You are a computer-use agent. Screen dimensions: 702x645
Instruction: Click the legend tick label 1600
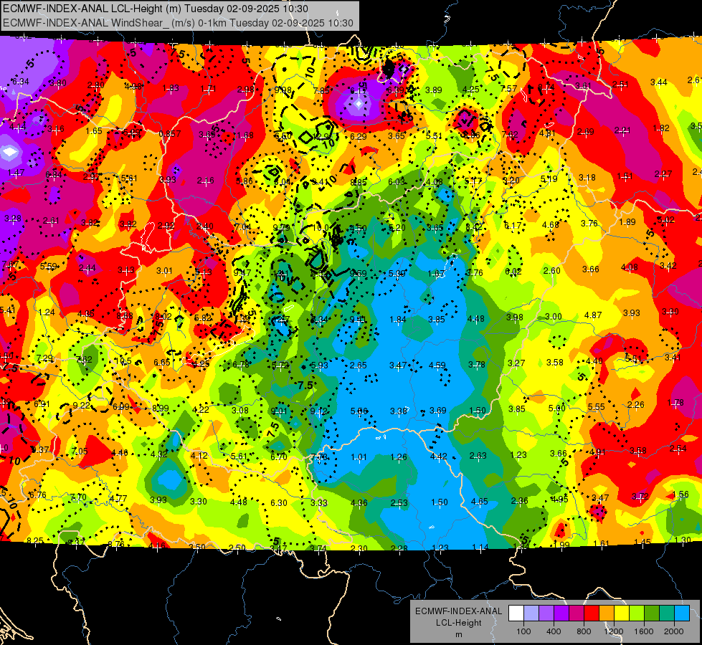[x=644, y=631]
